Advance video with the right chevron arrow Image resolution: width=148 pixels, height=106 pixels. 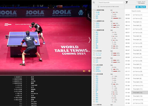click(x=89, y=40)
